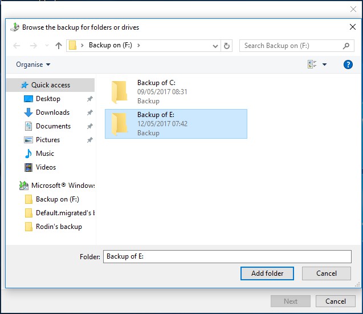The height and width of the screenshot is (314, 363).
Task: Click 'Backup on (F:)' breadcrumb
Action: point(111,45)
